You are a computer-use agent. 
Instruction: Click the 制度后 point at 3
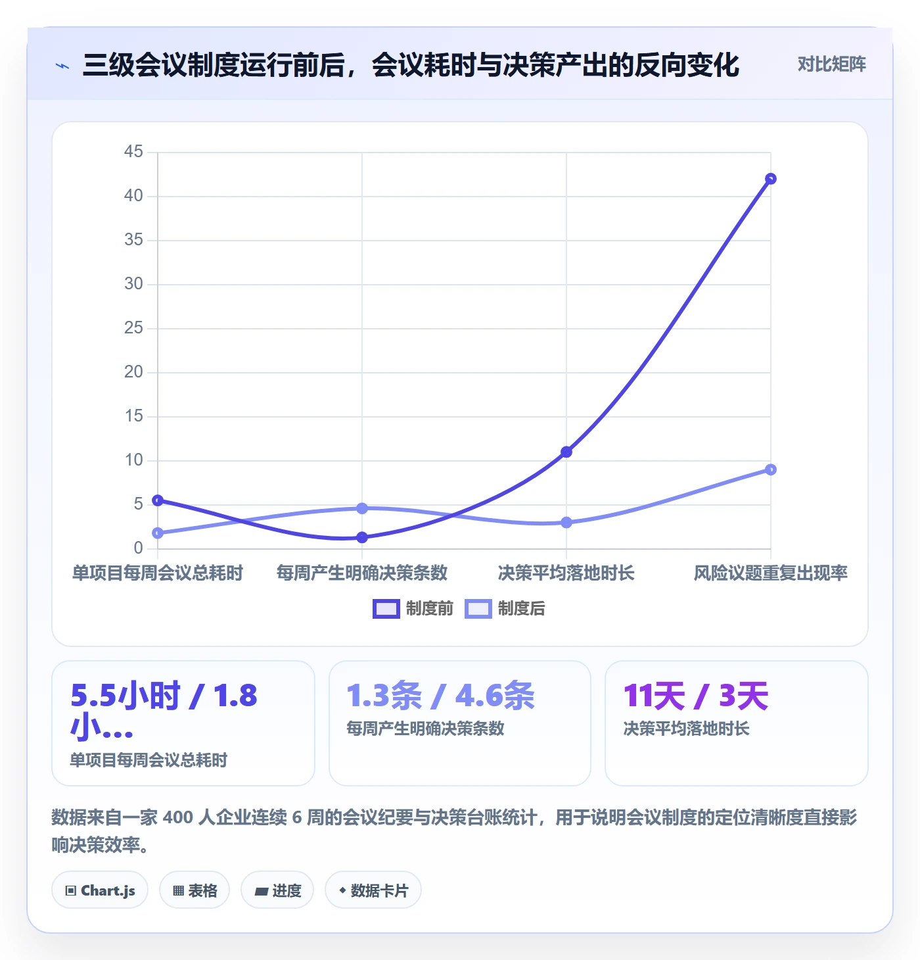click(566, 523)
